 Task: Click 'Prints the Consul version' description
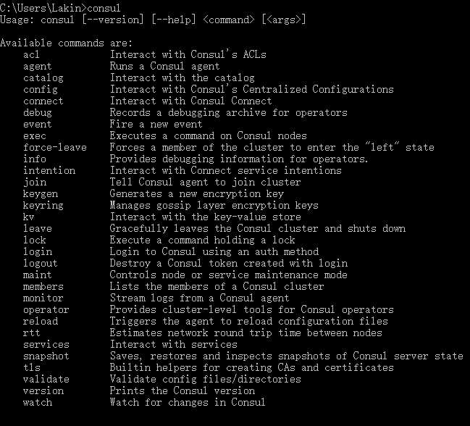[182, 391]
